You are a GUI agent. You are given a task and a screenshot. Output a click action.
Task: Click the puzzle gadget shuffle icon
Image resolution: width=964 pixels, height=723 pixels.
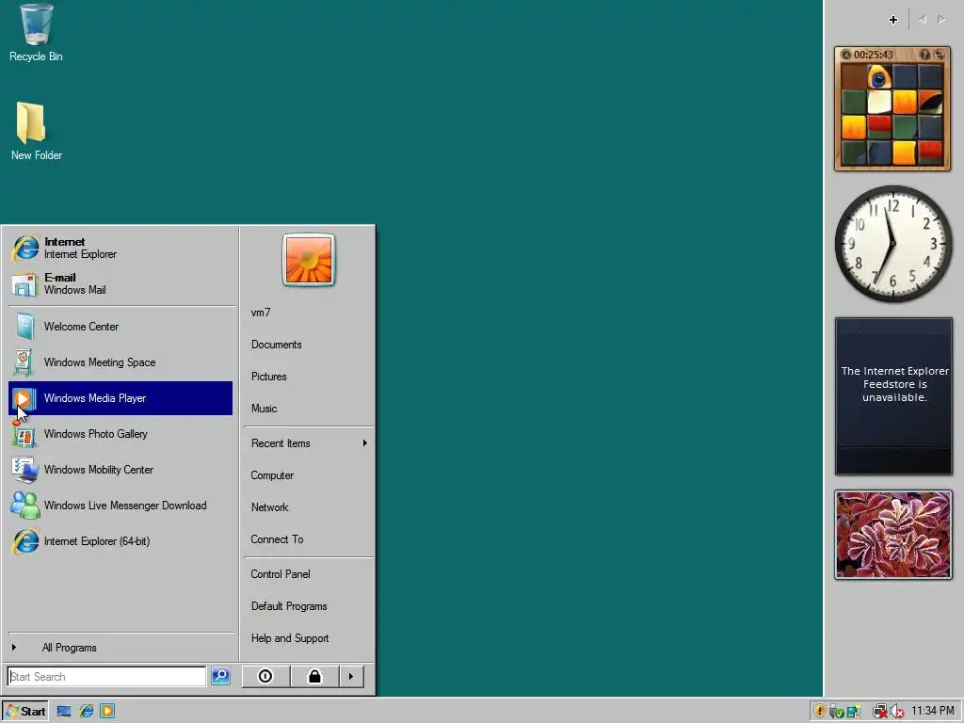tap(939, 55)
